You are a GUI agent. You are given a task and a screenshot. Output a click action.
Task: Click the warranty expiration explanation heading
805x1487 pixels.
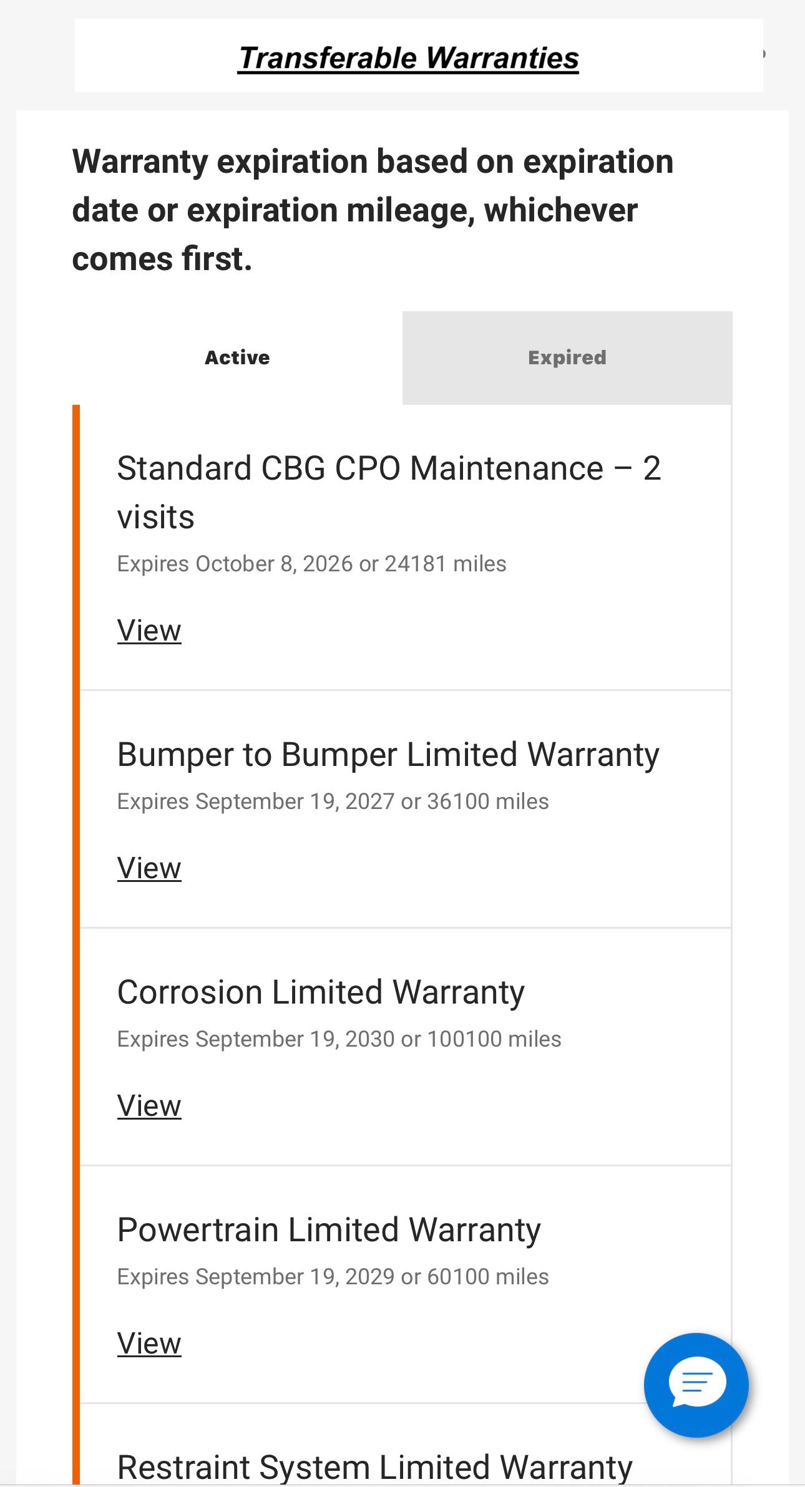373,210
